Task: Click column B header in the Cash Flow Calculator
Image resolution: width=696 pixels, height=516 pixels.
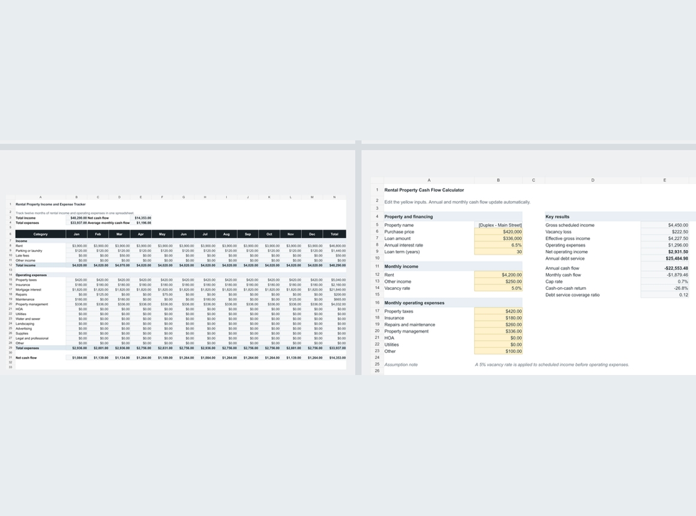Action: 498,180
